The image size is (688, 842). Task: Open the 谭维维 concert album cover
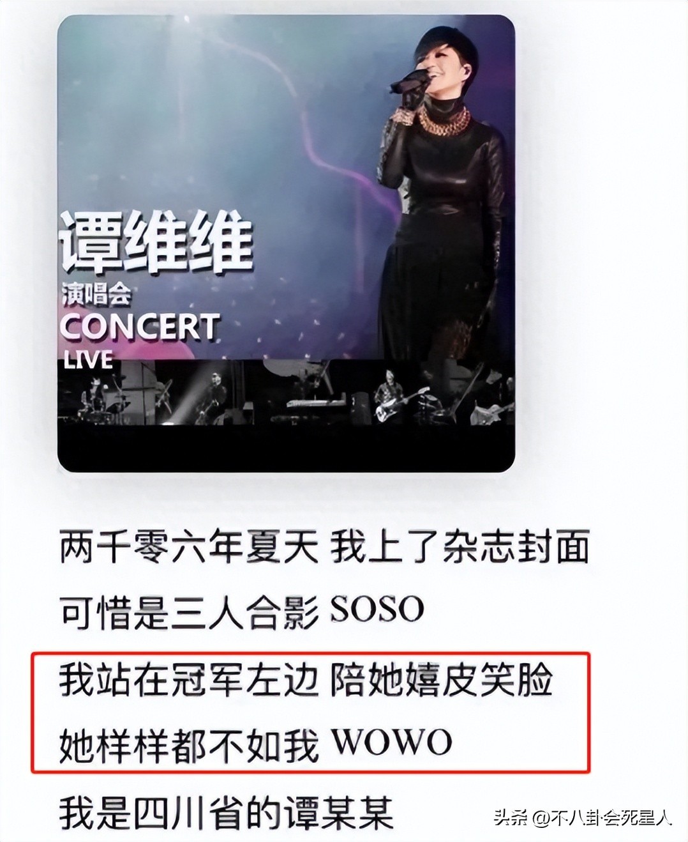click(x=286, y=243)
